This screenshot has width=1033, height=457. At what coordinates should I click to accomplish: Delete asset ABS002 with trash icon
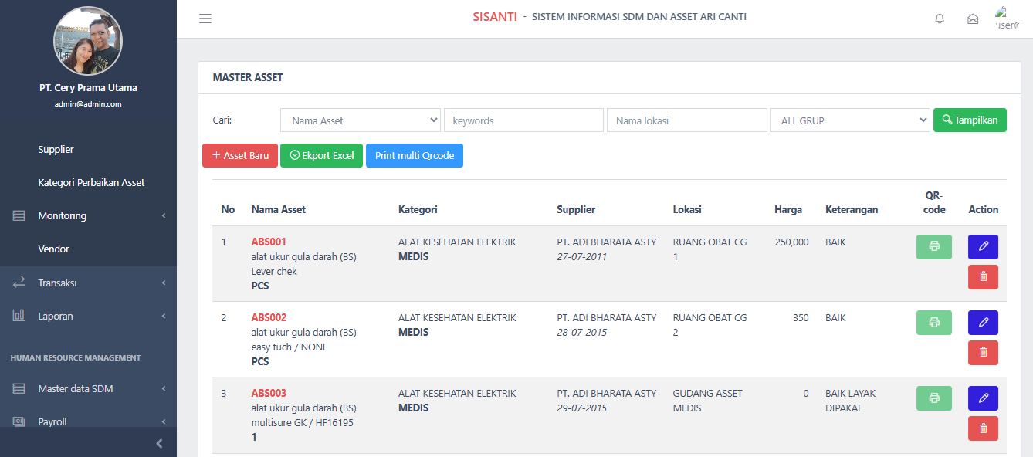pos(983,353)
